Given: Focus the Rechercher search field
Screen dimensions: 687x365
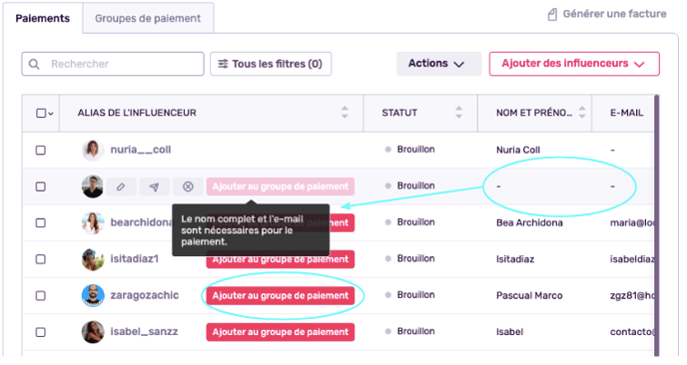Looking at the screenshot, I should [113, 64].
